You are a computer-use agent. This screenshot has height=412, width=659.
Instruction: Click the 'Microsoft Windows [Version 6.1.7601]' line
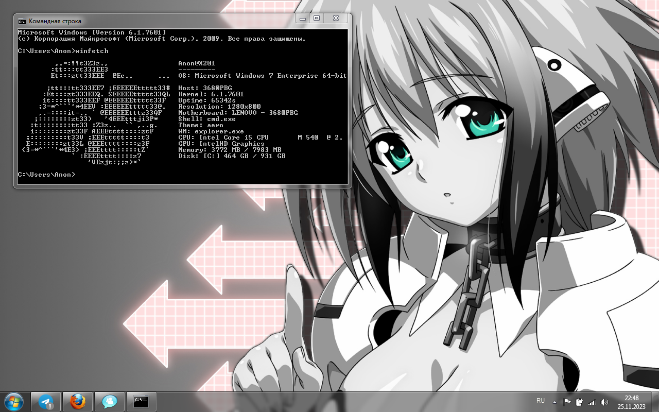click(92, 32)
